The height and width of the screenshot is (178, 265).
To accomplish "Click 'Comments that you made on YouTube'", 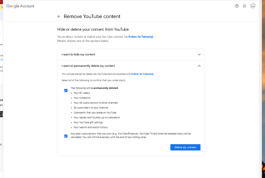I will (95, 113).
